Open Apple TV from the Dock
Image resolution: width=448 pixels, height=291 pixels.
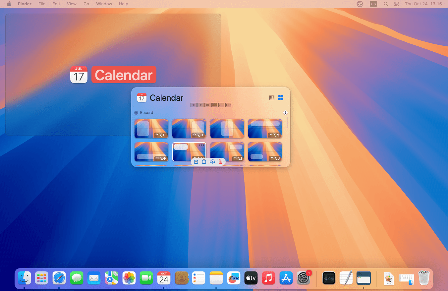tap(251, 278)
